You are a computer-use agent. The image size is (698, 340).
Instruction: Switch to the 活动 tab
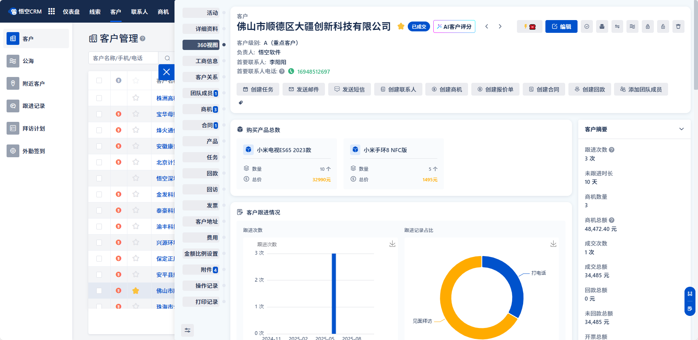201,13
